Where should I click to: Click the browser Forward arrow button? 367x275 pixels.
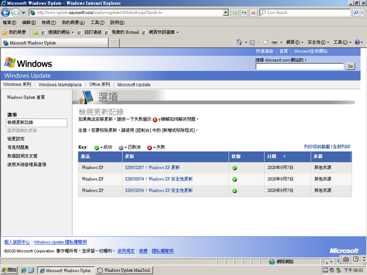click(15, 13)
